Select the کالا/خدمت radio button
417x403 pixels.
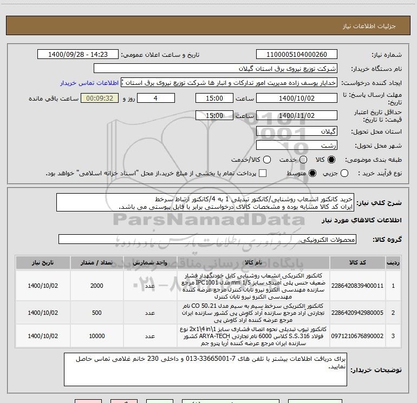click(x=267, y=160)
